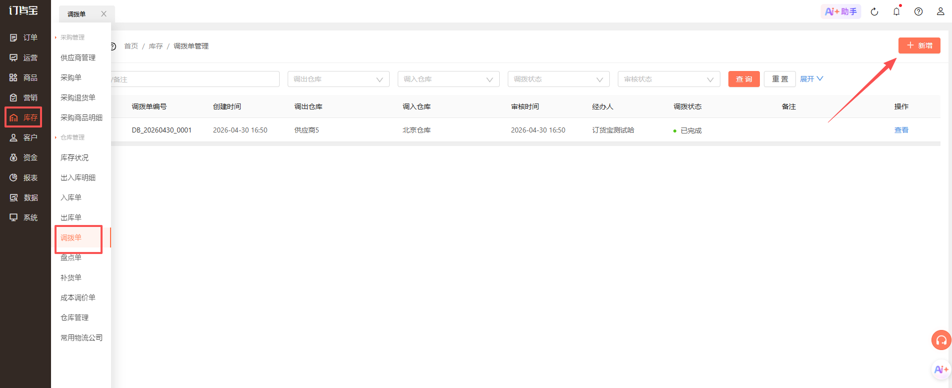The height and width of the screenshot is (388, 952).
Task: Open the 客户 section icon in sidebar
Action: point(14,137)
